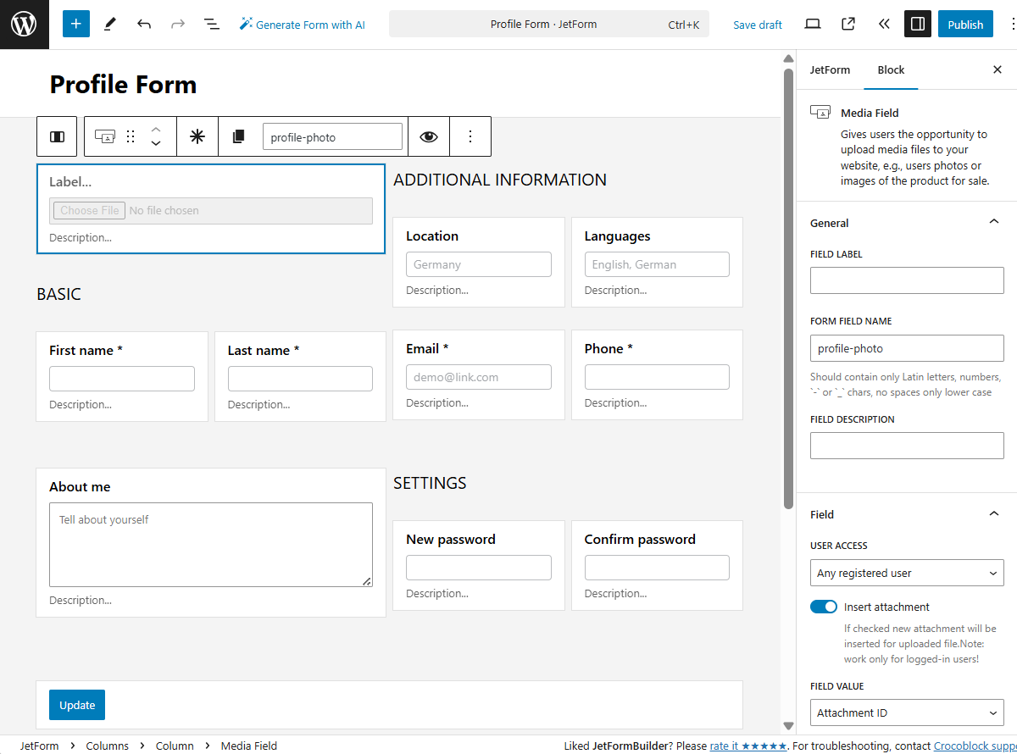Toggle field visibility with the eye icon

(429, 136)
